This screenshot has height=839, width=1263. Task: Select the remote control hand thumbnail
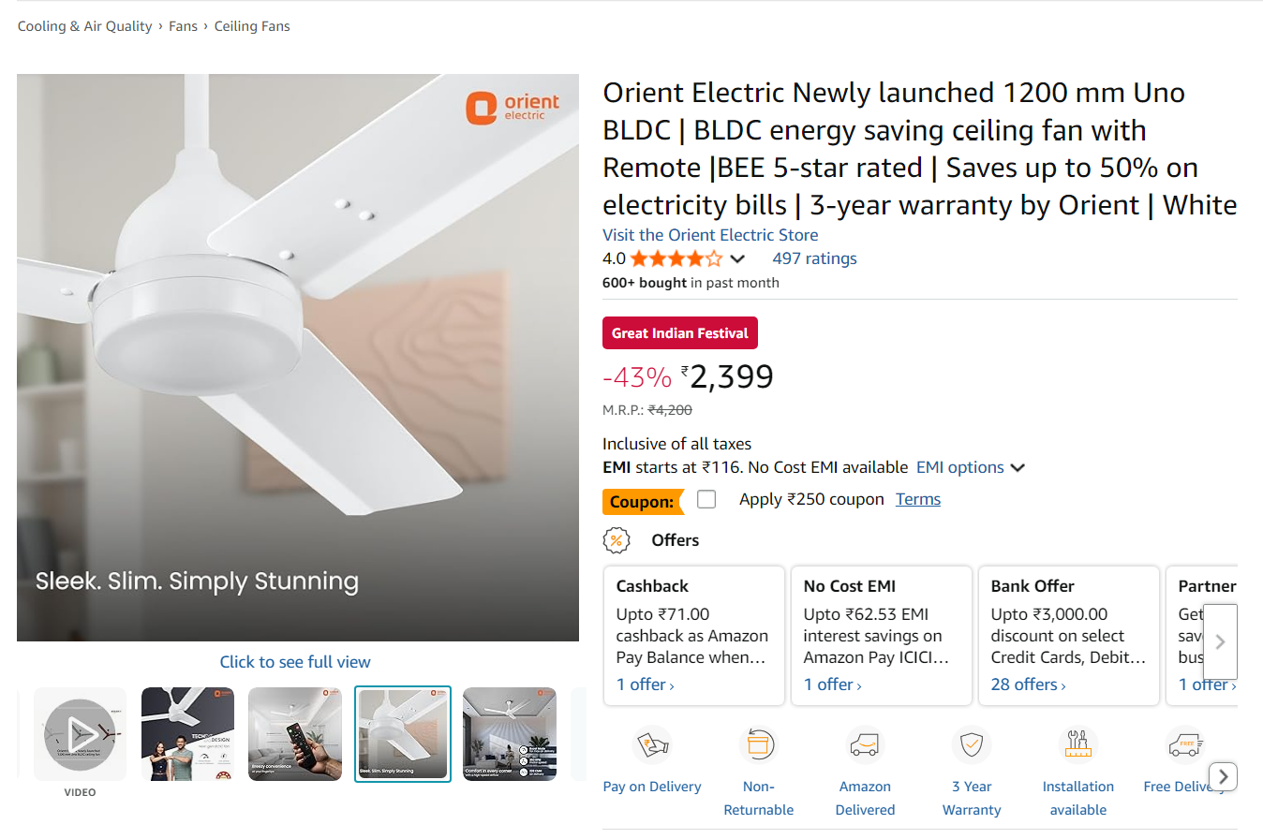(295, 734)
